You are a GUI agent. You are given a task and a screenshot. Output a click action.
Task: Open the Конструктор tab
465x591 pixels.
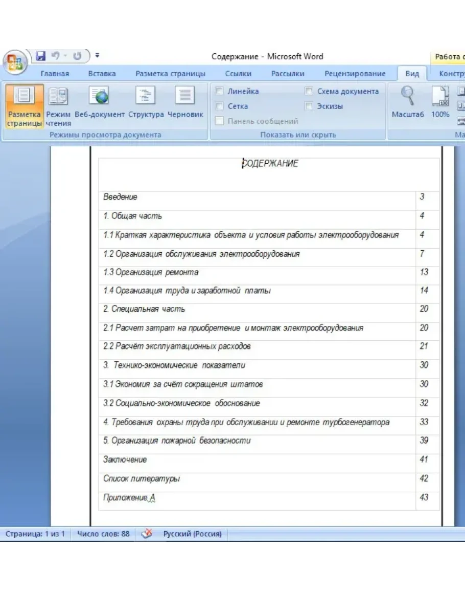coord(451,74)
